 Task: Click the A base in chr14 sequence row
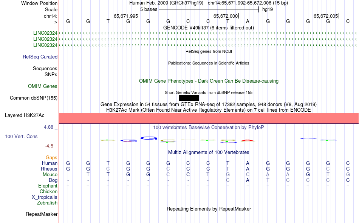[x=248, y=22]
